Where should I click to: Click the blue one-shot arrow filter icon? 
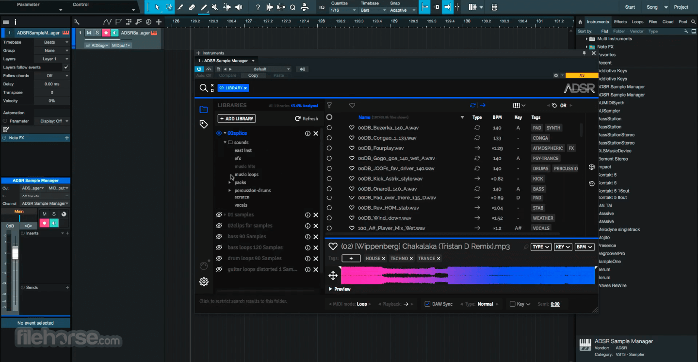click(x=483, y=105)
